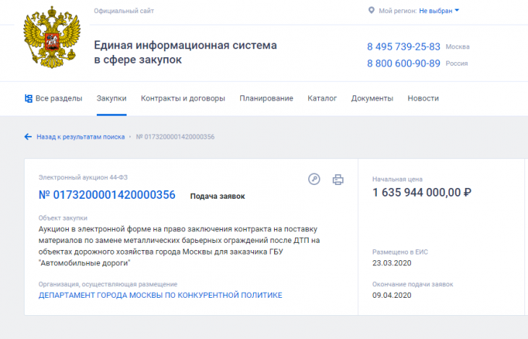Open procurement link № 0173200001420000356

(x=107, y=195)
